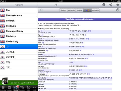Open the perestroika dictionary entry
The image size is (121, 91).
(x=42, y=78)
